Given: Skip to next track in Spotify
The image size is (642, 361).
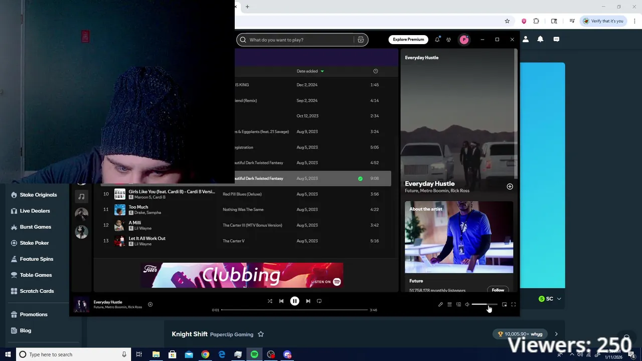Looking at the screenshot, I should click(x=308, y=301).
